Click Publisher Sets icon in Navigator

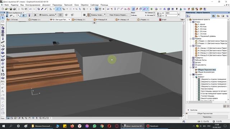[227, 16]
